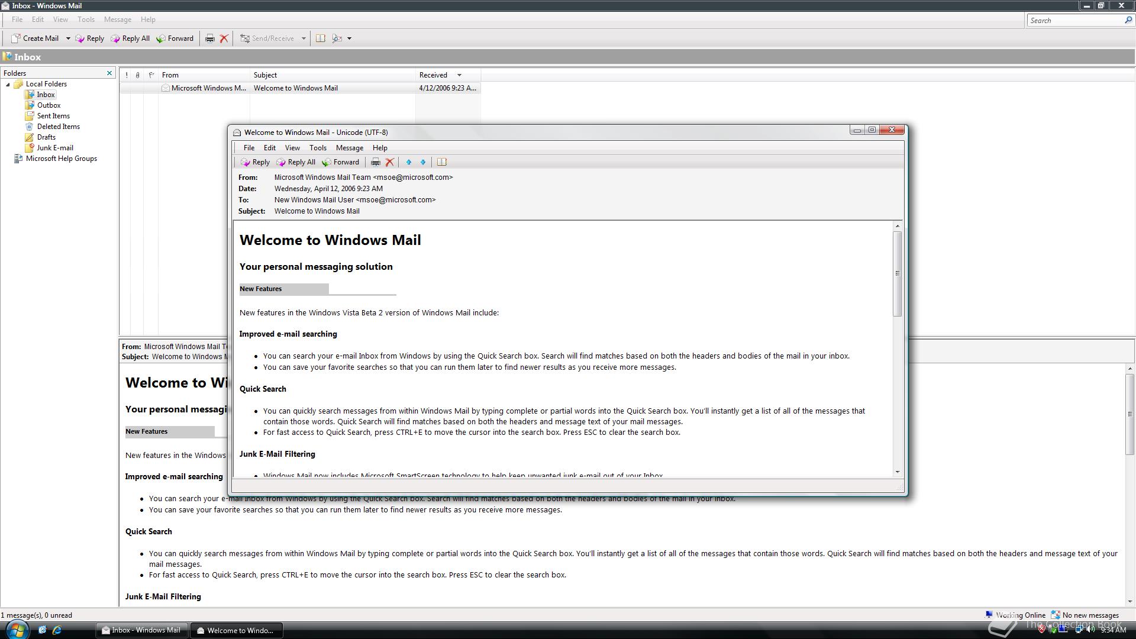Delete message using red X in message window

point(389,162)
